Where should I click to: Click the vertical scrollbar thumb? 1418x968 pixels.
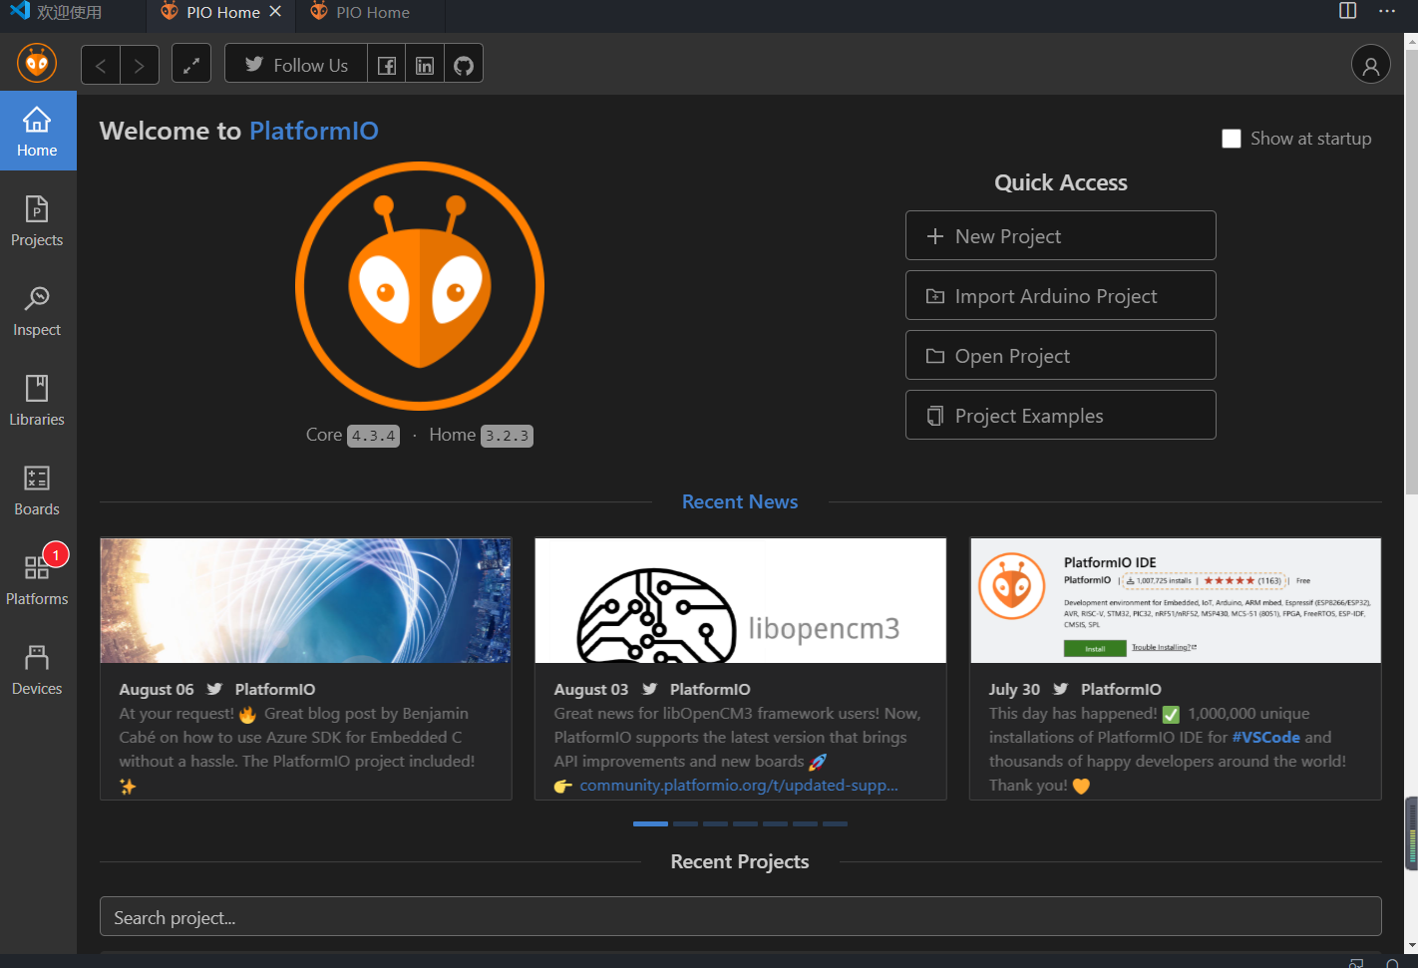[1411, 271]
